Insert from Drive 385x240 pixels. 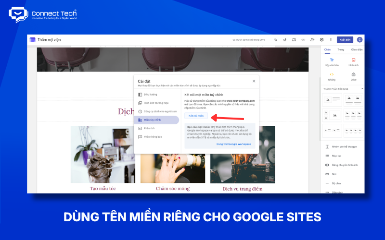click(353, 76)
